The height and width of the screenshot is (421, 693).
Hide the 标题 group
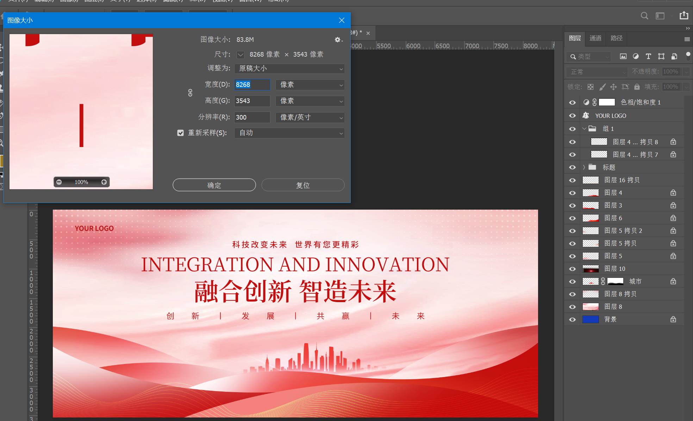click(573, 167)
